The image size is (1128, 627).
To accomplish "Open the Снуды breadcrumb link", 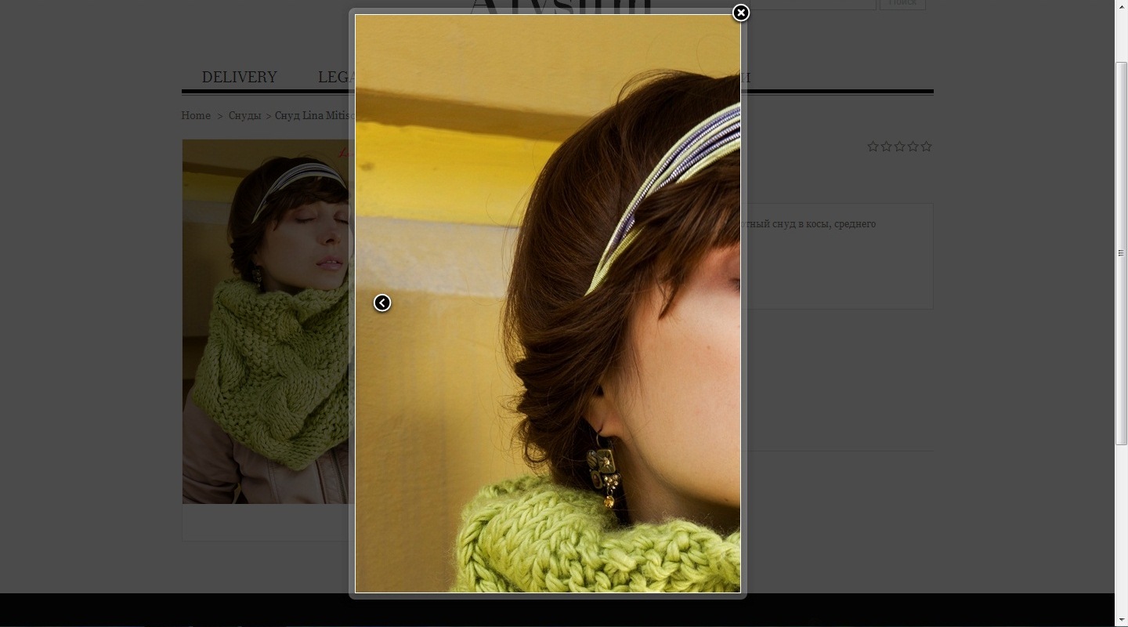I will tap(244, 115).
